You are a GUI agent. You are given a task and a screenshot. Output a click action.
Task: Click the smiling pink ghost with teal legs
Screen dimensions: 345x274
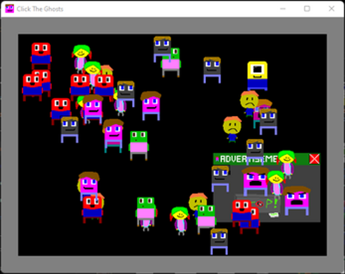click(x=113, y=136)
